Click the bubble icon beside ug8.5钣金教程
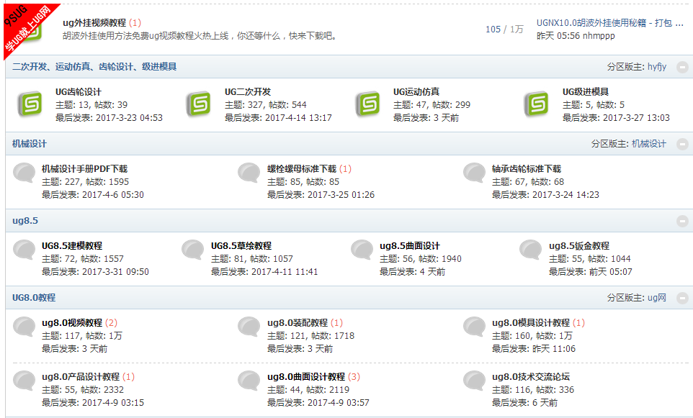693x418 pixels. [531, 250]
